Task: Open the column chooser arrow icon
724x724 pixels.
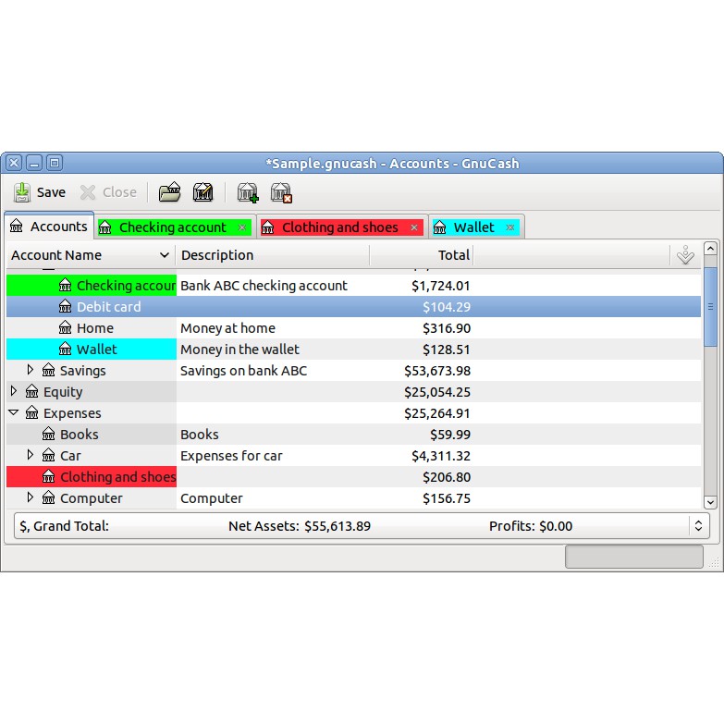Action: point(684,256)
